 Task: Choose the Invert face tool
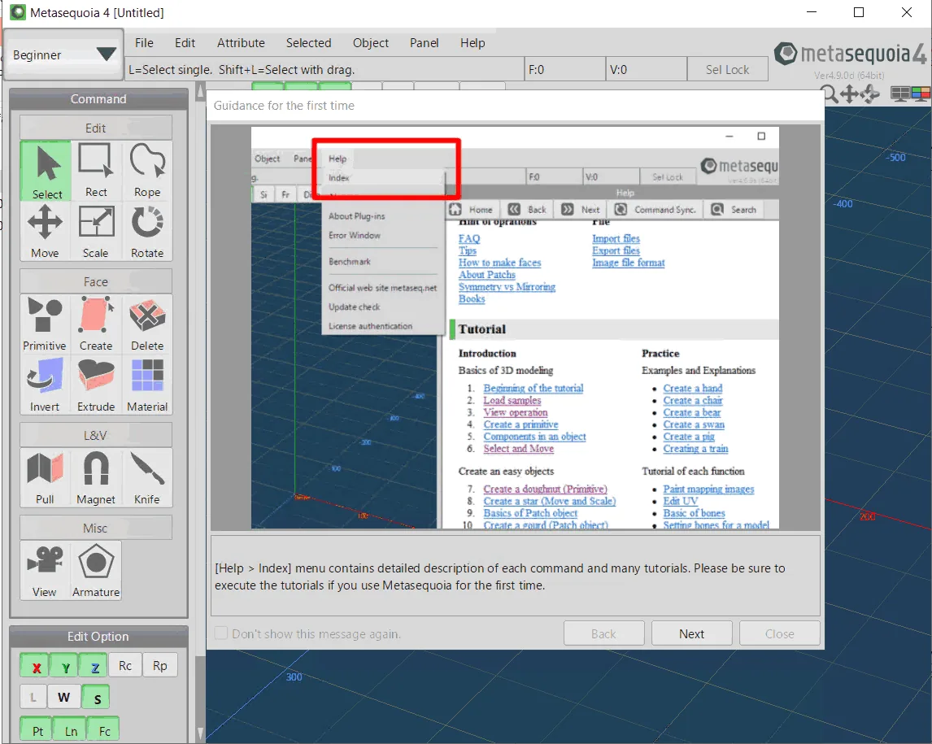click(45, 385)
